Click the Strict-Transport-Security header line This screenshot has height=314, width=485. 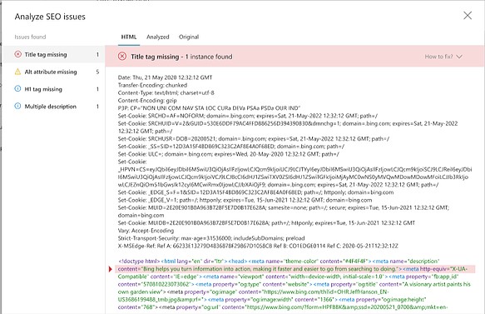[211, 238]
